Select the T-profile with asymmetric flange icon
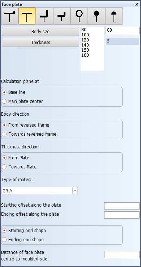The height and width of the screenshot is (267, 141). click(10, 16)
